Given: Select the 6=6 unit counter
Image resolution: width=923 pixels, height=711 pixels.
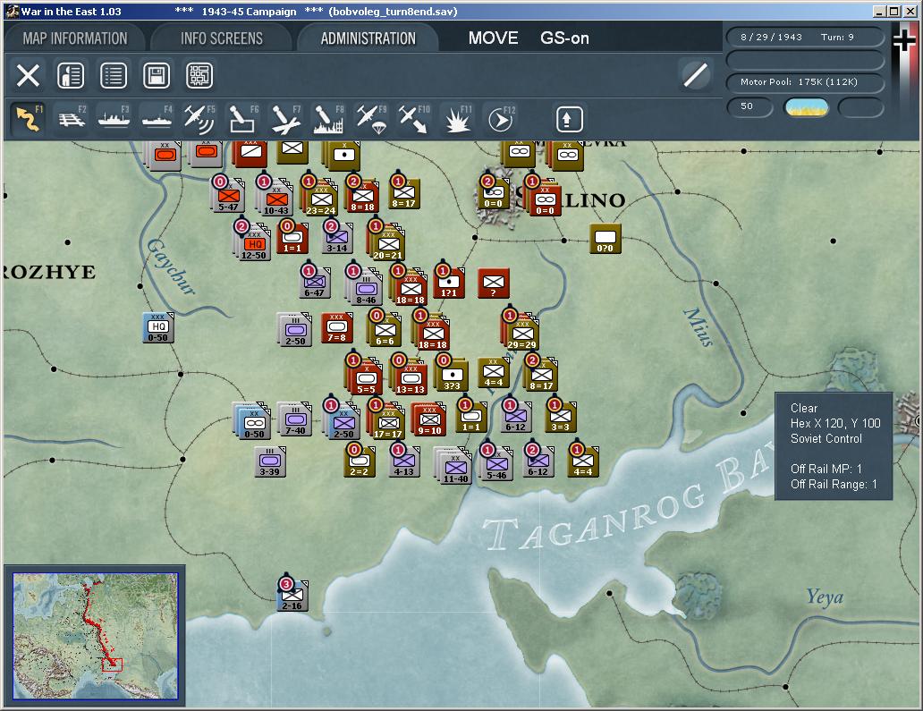Looking at the screenshot, I should coord(385,330).
